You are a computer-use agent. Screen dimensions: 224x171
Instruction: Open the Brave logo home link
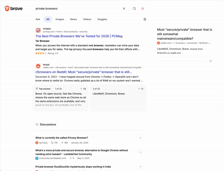pyautogui.click(x=13, y=9)
